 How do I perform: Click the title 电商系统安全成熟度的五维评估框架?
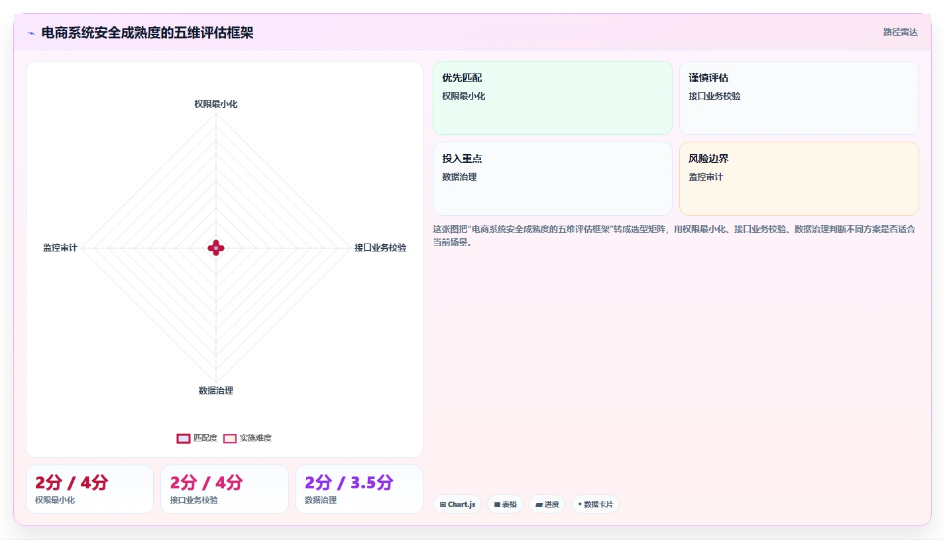tap(147, 32)
